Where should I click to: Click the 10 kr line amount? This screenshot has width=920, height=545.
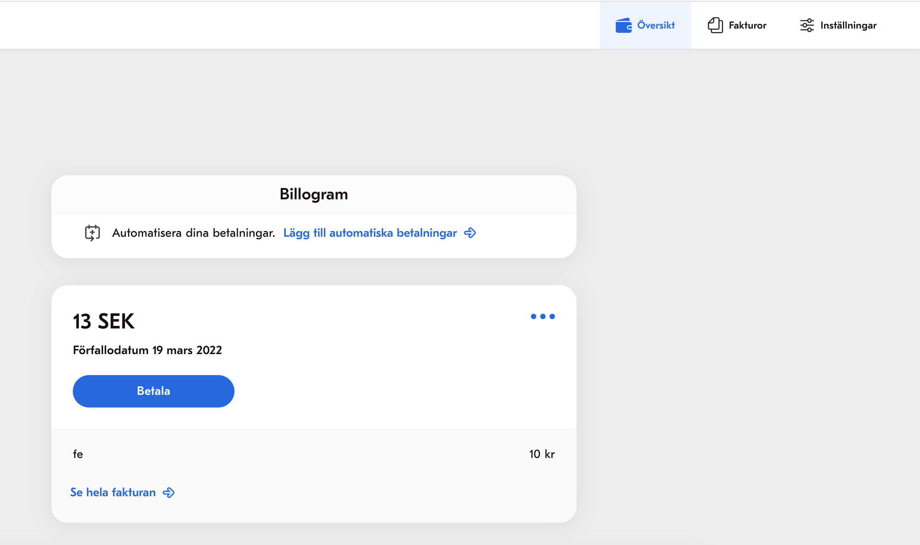tap(542, 454)
